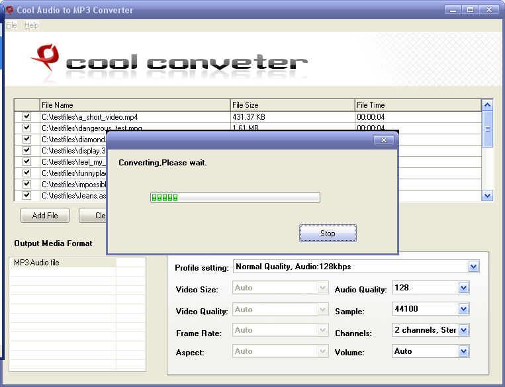Click the app icon in title bar

tap(10, 10)
